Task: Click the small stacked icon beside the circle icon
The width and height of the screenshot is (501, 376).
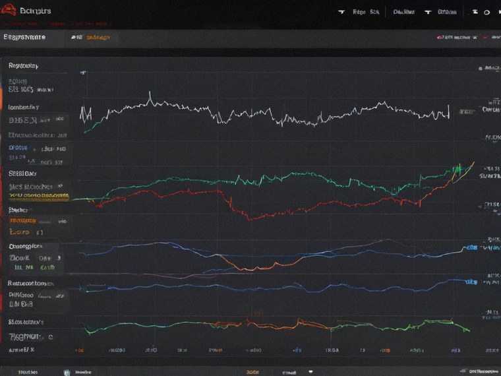Action: [x=475, y=12]
